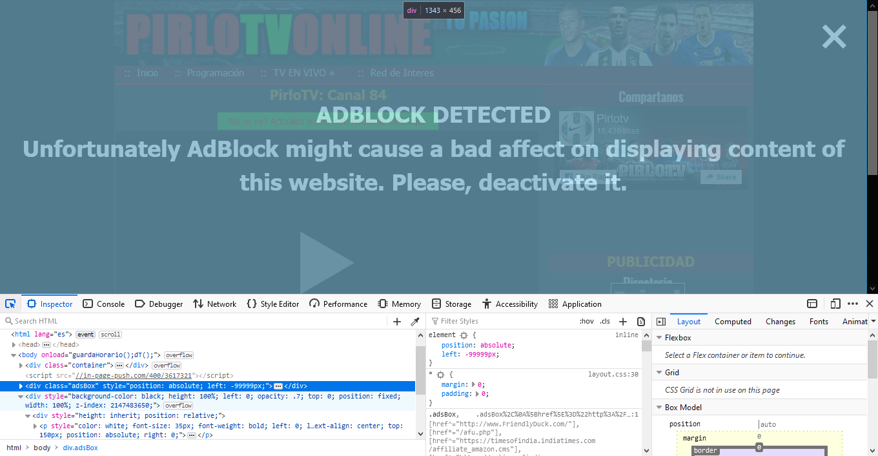
Task: Expand the margin shorthand value
Action: point(474,384)
